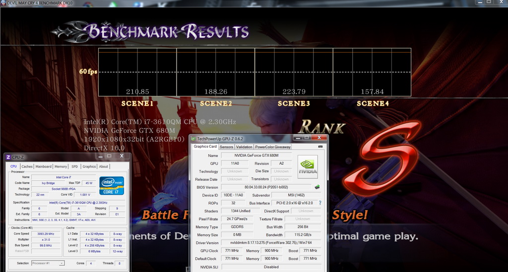Click the SCENE4 label under the graph
Viewport: 508px width, 272px height.
[x=373, y=104]
